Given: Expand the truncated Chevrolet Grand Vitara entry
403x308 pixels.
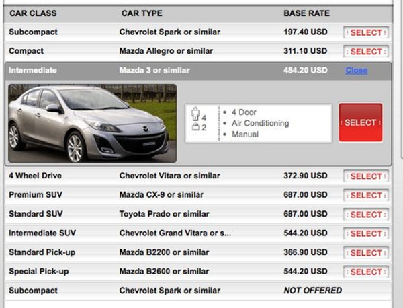Looking at the screenshot, I should (x=175, y=233).
